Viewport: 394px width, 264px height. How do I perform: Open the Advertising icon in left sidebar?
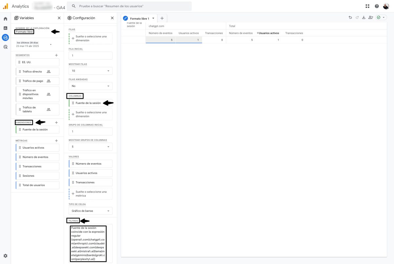(x=5, y=47)
